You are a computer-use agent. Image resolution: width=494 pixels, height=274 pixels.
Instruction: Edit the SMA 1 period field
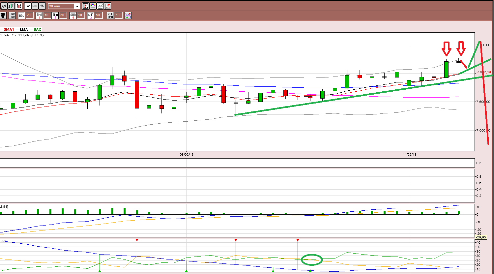pos(80,15)
